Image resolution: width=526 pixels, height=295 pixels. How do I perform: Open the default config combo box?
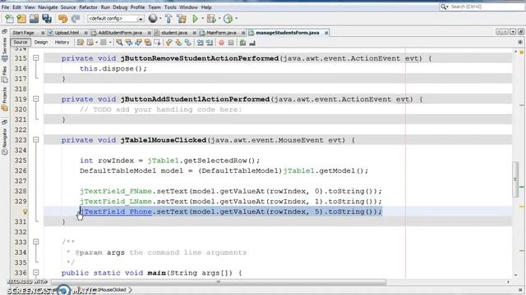[115, 19]
